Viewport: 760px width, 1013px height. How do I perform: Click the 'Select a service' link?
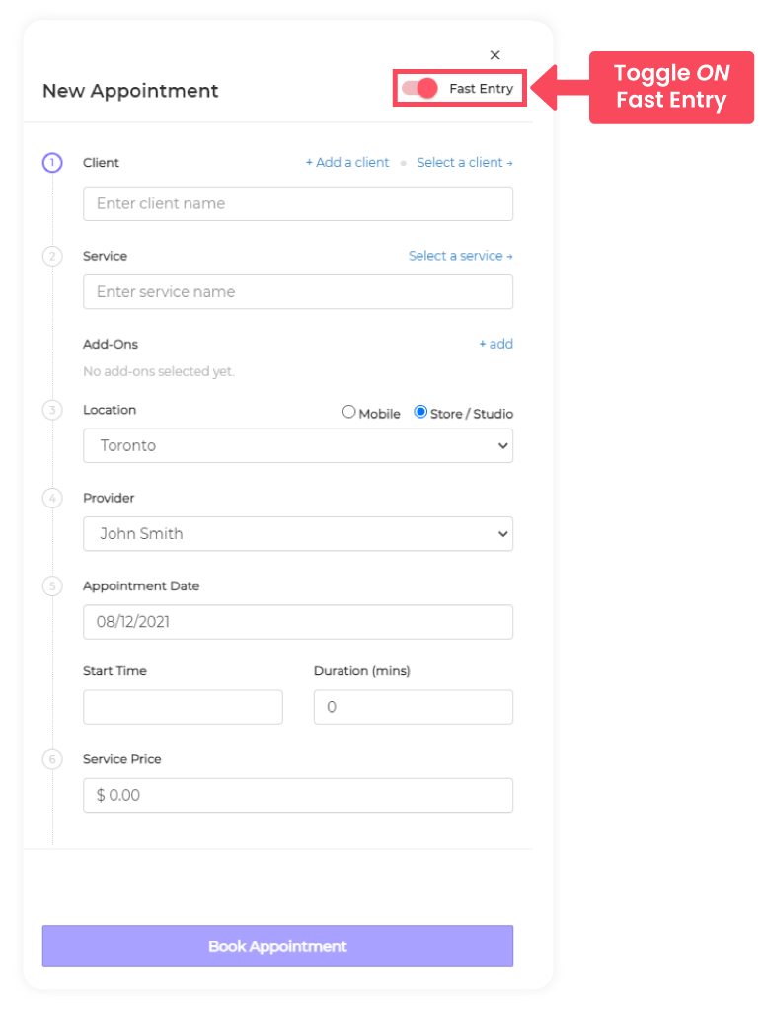click(x=460, y=256)
